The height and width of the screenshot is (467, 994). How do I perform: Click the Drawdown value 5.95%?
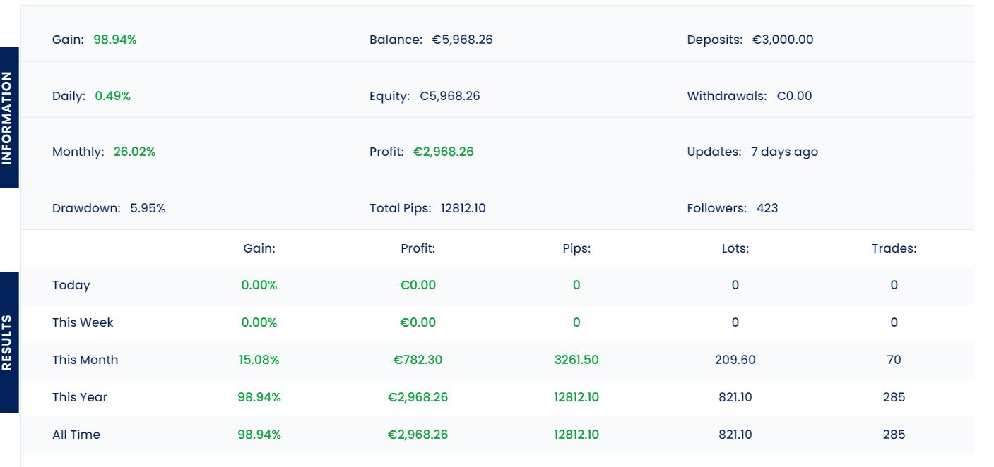148,208
